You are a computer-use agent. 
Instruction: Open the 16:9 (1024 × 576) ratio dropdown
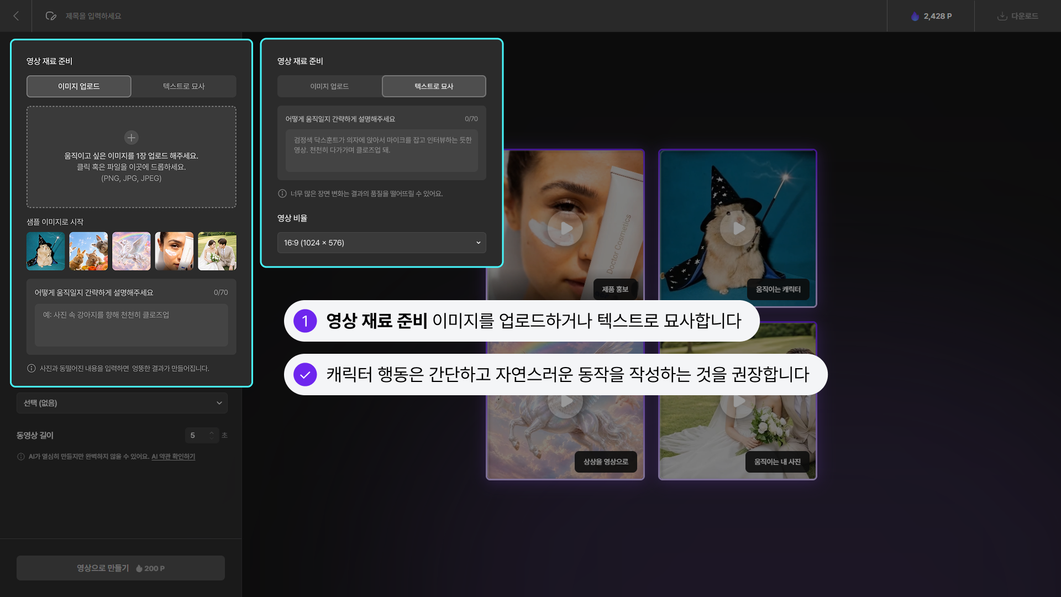[x=382, y=243]
